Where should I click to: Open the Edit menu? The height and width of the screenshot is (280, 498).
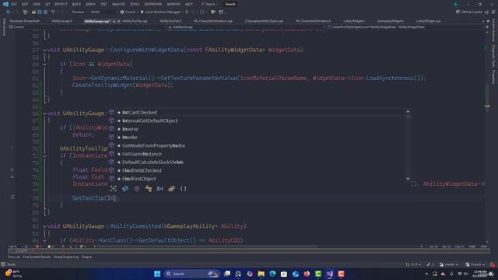[x=25, y=4]
